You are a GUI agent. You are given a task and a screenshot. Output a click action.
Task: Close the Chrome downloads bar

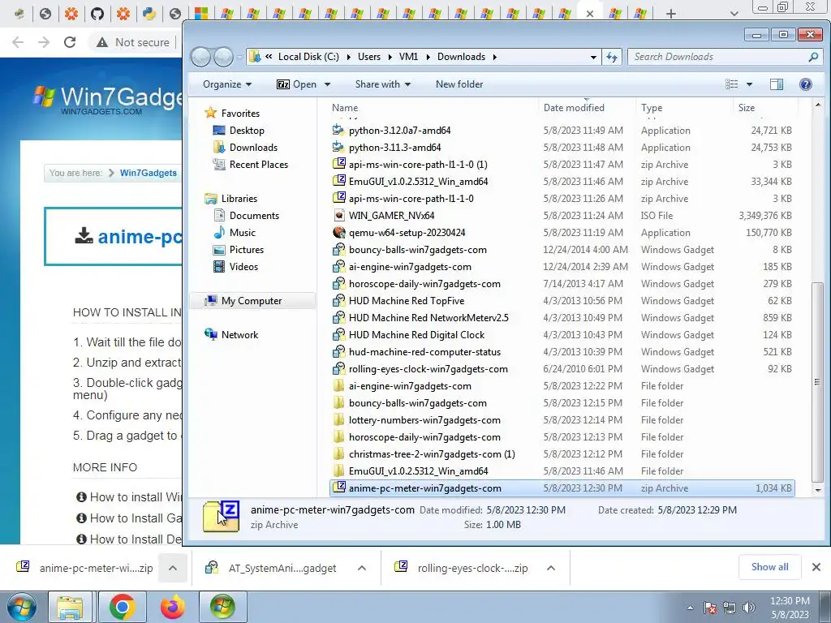coord(816,567)
